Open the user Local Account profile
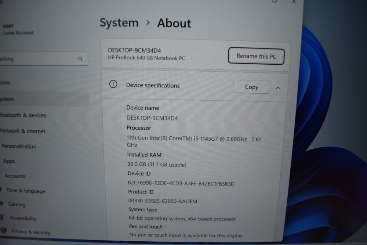 point(18,29)
